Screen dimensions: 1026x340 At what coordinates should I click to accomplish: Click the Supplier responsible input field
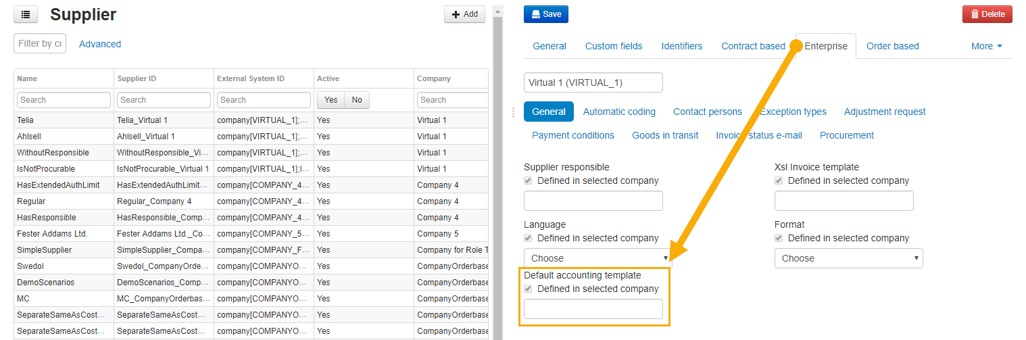pyautogui.click(x=593, y=201)
